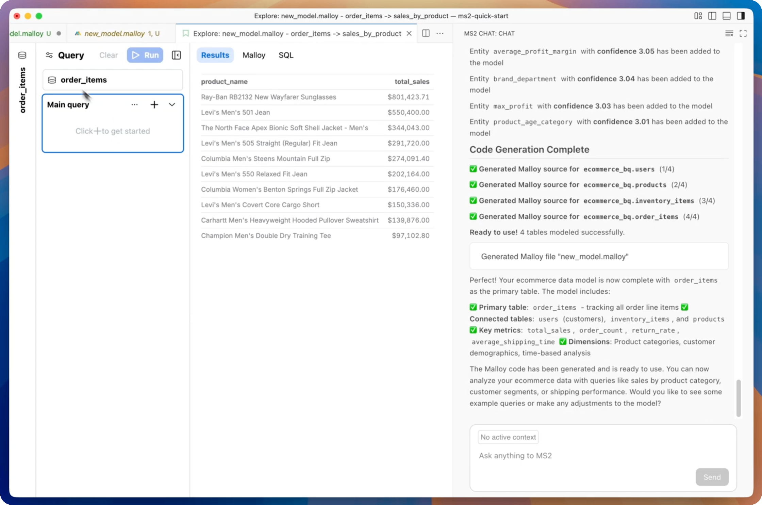Collapse the Main query chevron
Viewport: 762px width, 505px height.
point(172,104)
